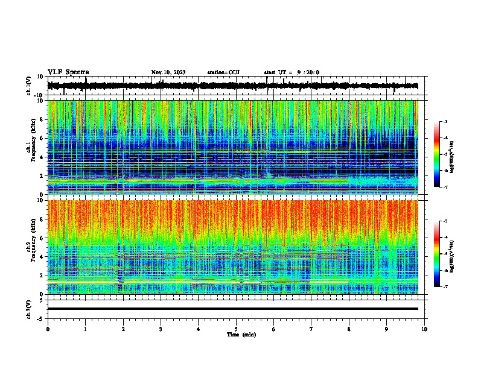This screenshot has height=369, width=478.
Task: Click time axis tick label "3"
Action: pos(161,329)
